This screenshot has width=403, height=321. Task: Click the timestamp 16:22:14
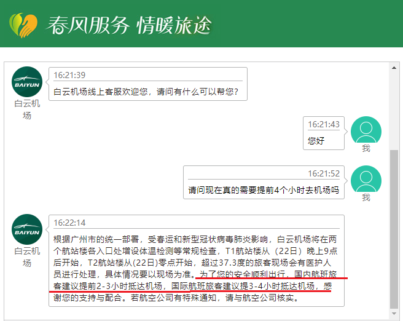(x=69, y=223)
